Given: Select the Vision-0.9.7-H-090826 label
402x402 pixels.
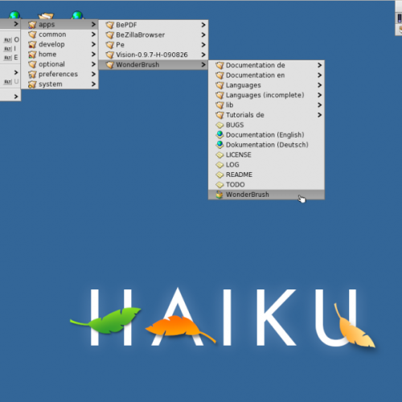Looking at the screenshot, I should (x=152, y=55).
